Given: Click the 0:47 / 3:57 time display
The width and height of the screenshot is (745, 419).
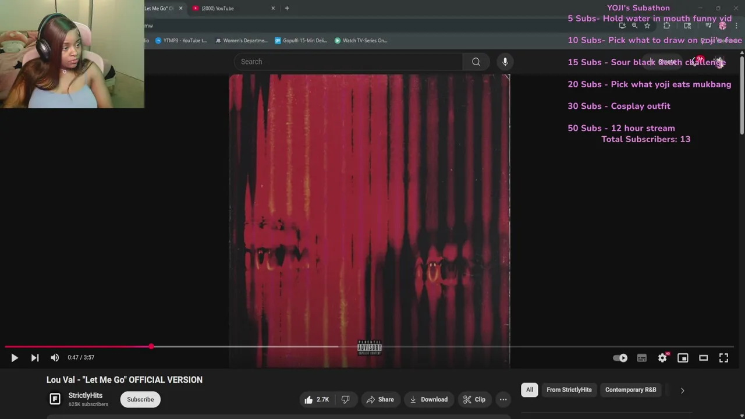Looking at the screenshot, I should (x=81, y=358).
